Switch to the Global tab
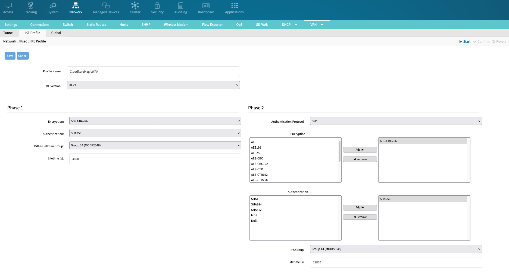This screenshot has width=509, height=274. coord(56,33)
